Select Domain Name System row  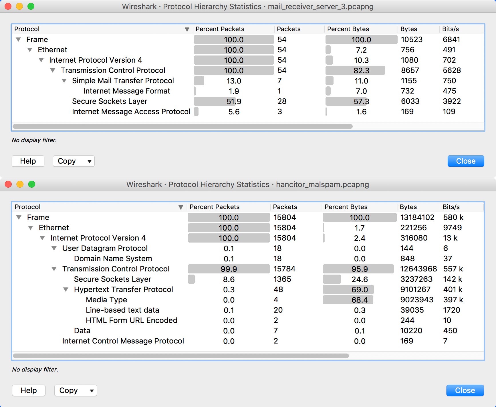pos(248,259)
